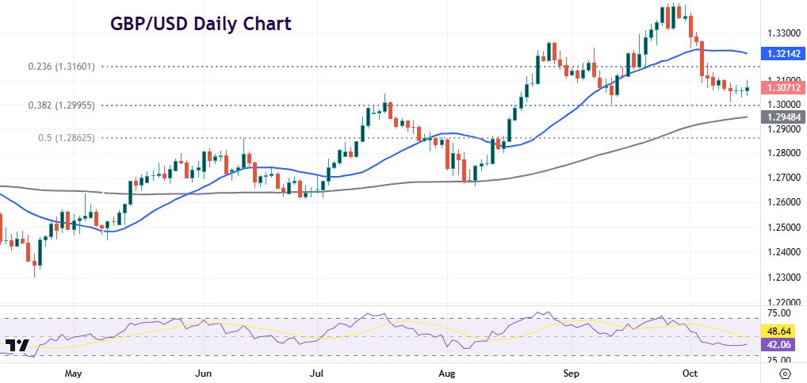
Task: Click the red current price label 1.30712
Action: [x=782, y=86]
